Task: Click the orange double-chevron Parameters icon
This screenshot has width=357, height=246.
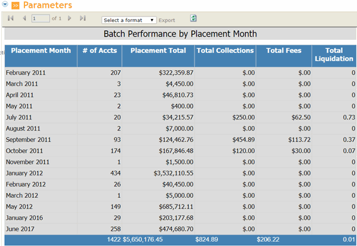Action: pos(15,5)
